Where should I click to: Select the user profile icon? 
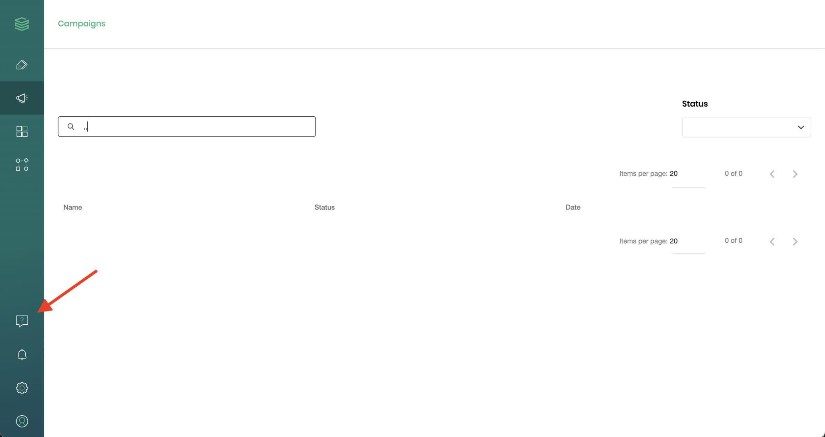(x=22, y=421)
